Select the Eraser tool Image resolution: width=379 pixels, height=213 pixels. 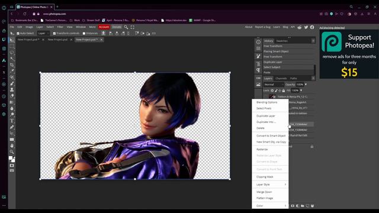coord(12,96)
